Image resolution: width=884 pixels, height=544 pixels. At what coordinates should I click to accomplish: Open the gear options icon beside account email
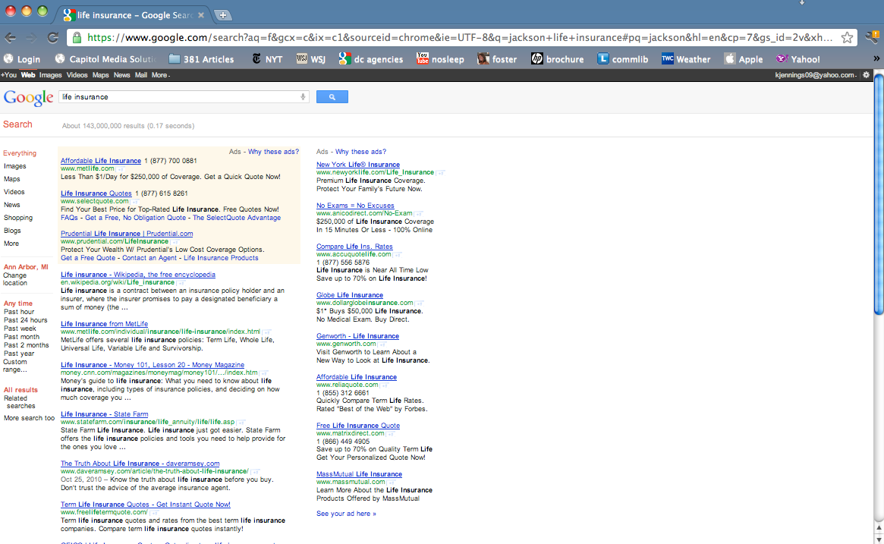[x=866, y=75]
